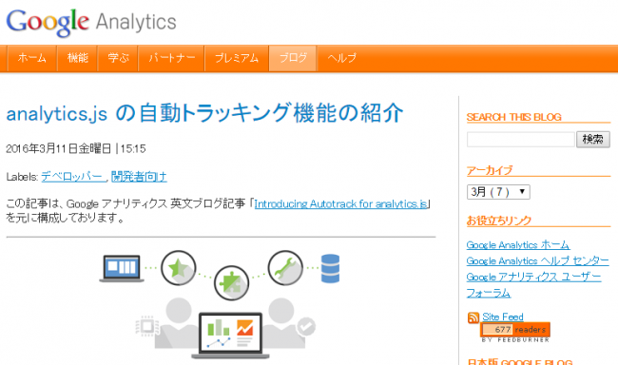
Task: Click the laptop icon in illustration
Action: [x=122, y=268]
